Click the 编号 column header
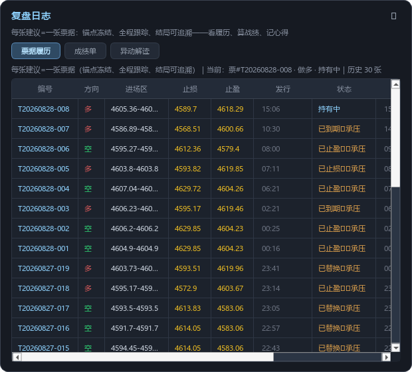The height and width of the screenshot is (372, 412). tap(45, 89)
